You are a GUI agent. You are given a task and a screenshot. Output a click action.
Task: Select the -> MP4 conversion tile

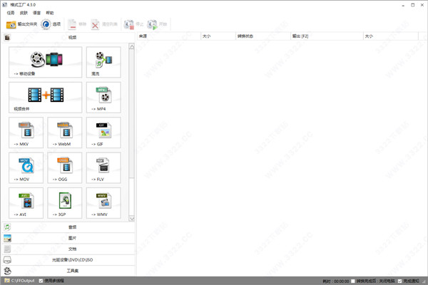click(103, 98)
